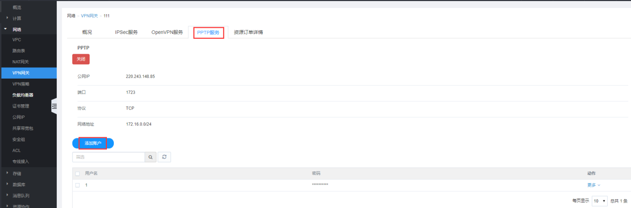Open the per-page count dropdown showing 10
This screenshot has height=208, width=631.
(x=599, y=201)
